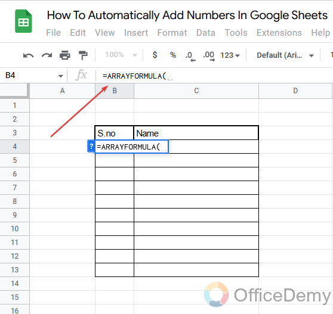Open the Format menu

pos(172,33)
